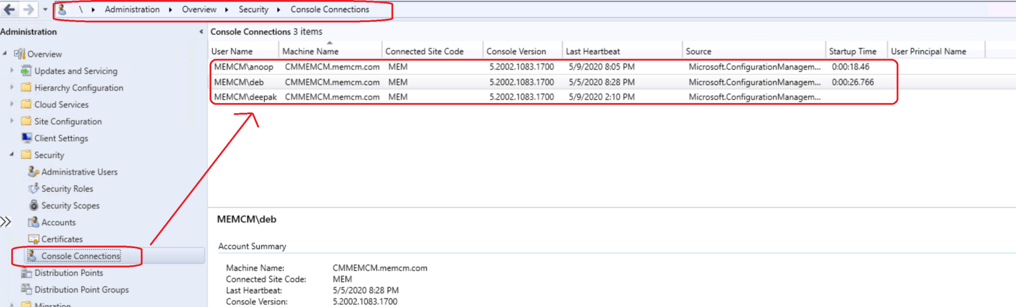The height and width of the screenshot is (307, 1016).
Task: Sort by User Principal Name column header
Action: [x=936, y=51]
